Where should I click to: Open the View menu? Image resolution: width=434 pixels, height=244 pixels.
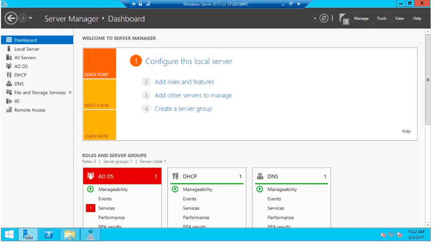point(399,18)
